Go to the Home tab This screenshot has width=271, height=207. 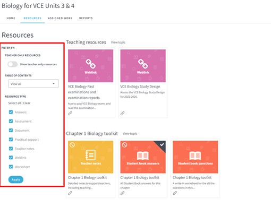11,18
